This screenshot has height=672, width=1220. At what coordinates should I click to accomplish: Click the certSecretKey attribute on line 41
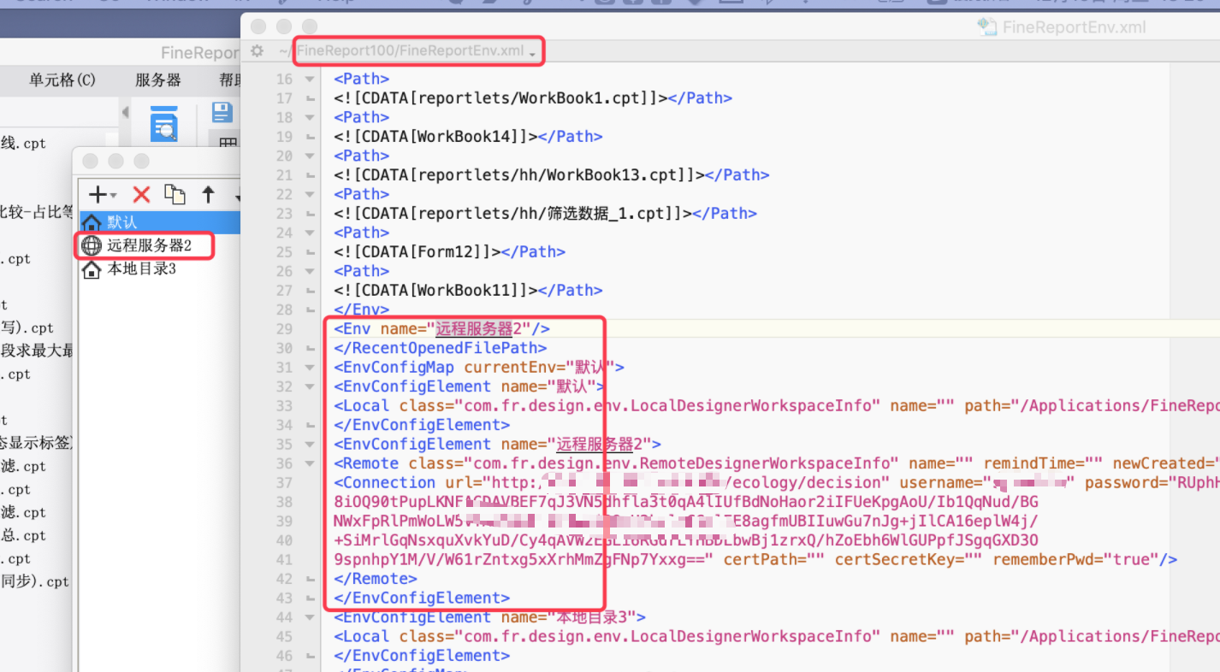click(909, 560)
